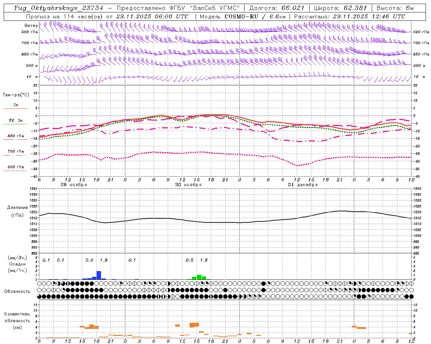Click the Тем-ра(°C) temperature panel label
Screen dimensions: 431x344
pos(16,95)
